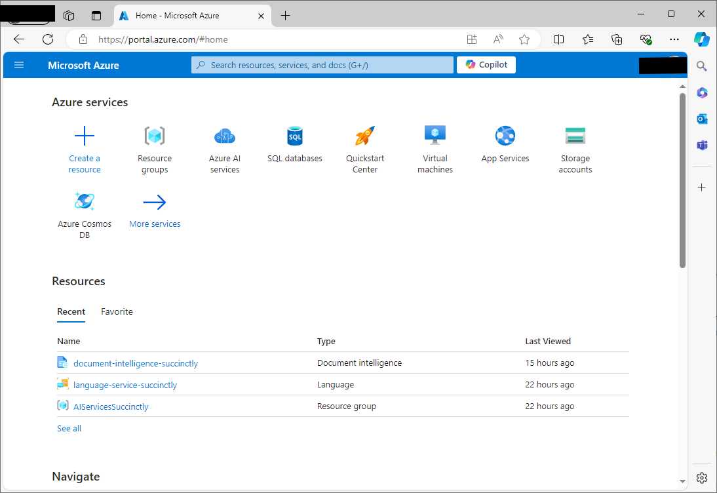The width and height of the screenshot is (717, 493).
Task: Click See all resources link
Action: click(x=69, y=429)
